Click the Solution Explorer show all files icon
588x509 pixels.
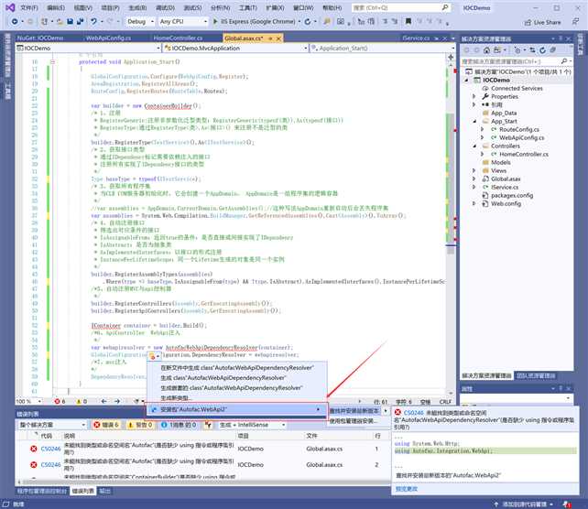click(553, 49)
